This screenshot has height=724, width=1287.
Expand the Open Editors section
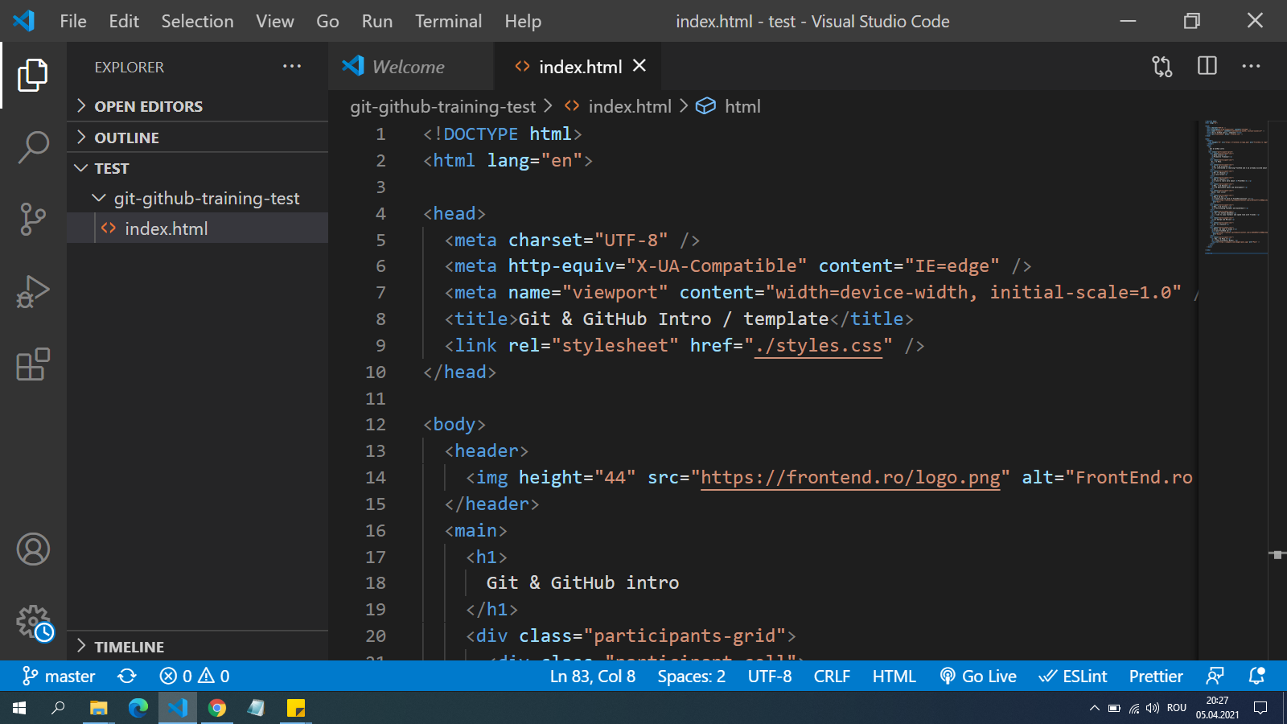click(x=148, y=106)
